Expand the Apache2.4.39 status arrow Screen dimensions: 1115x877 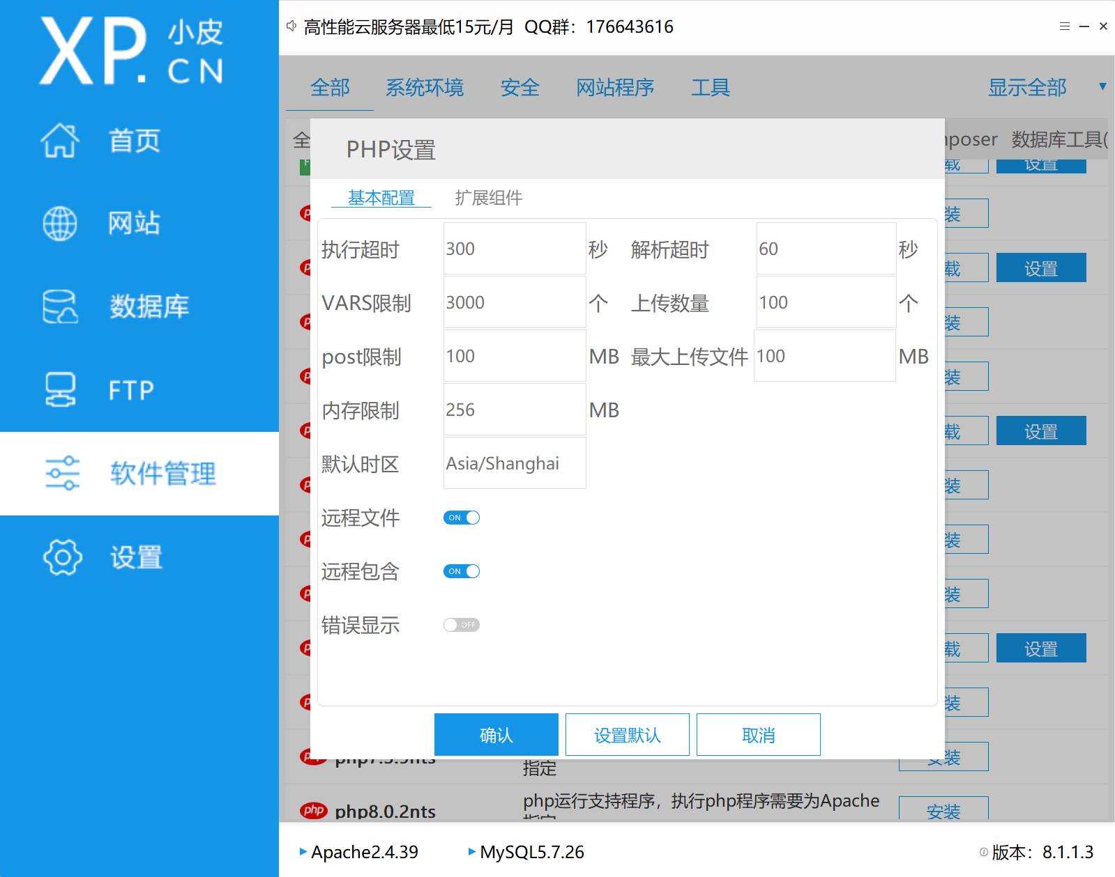[303, 851]
